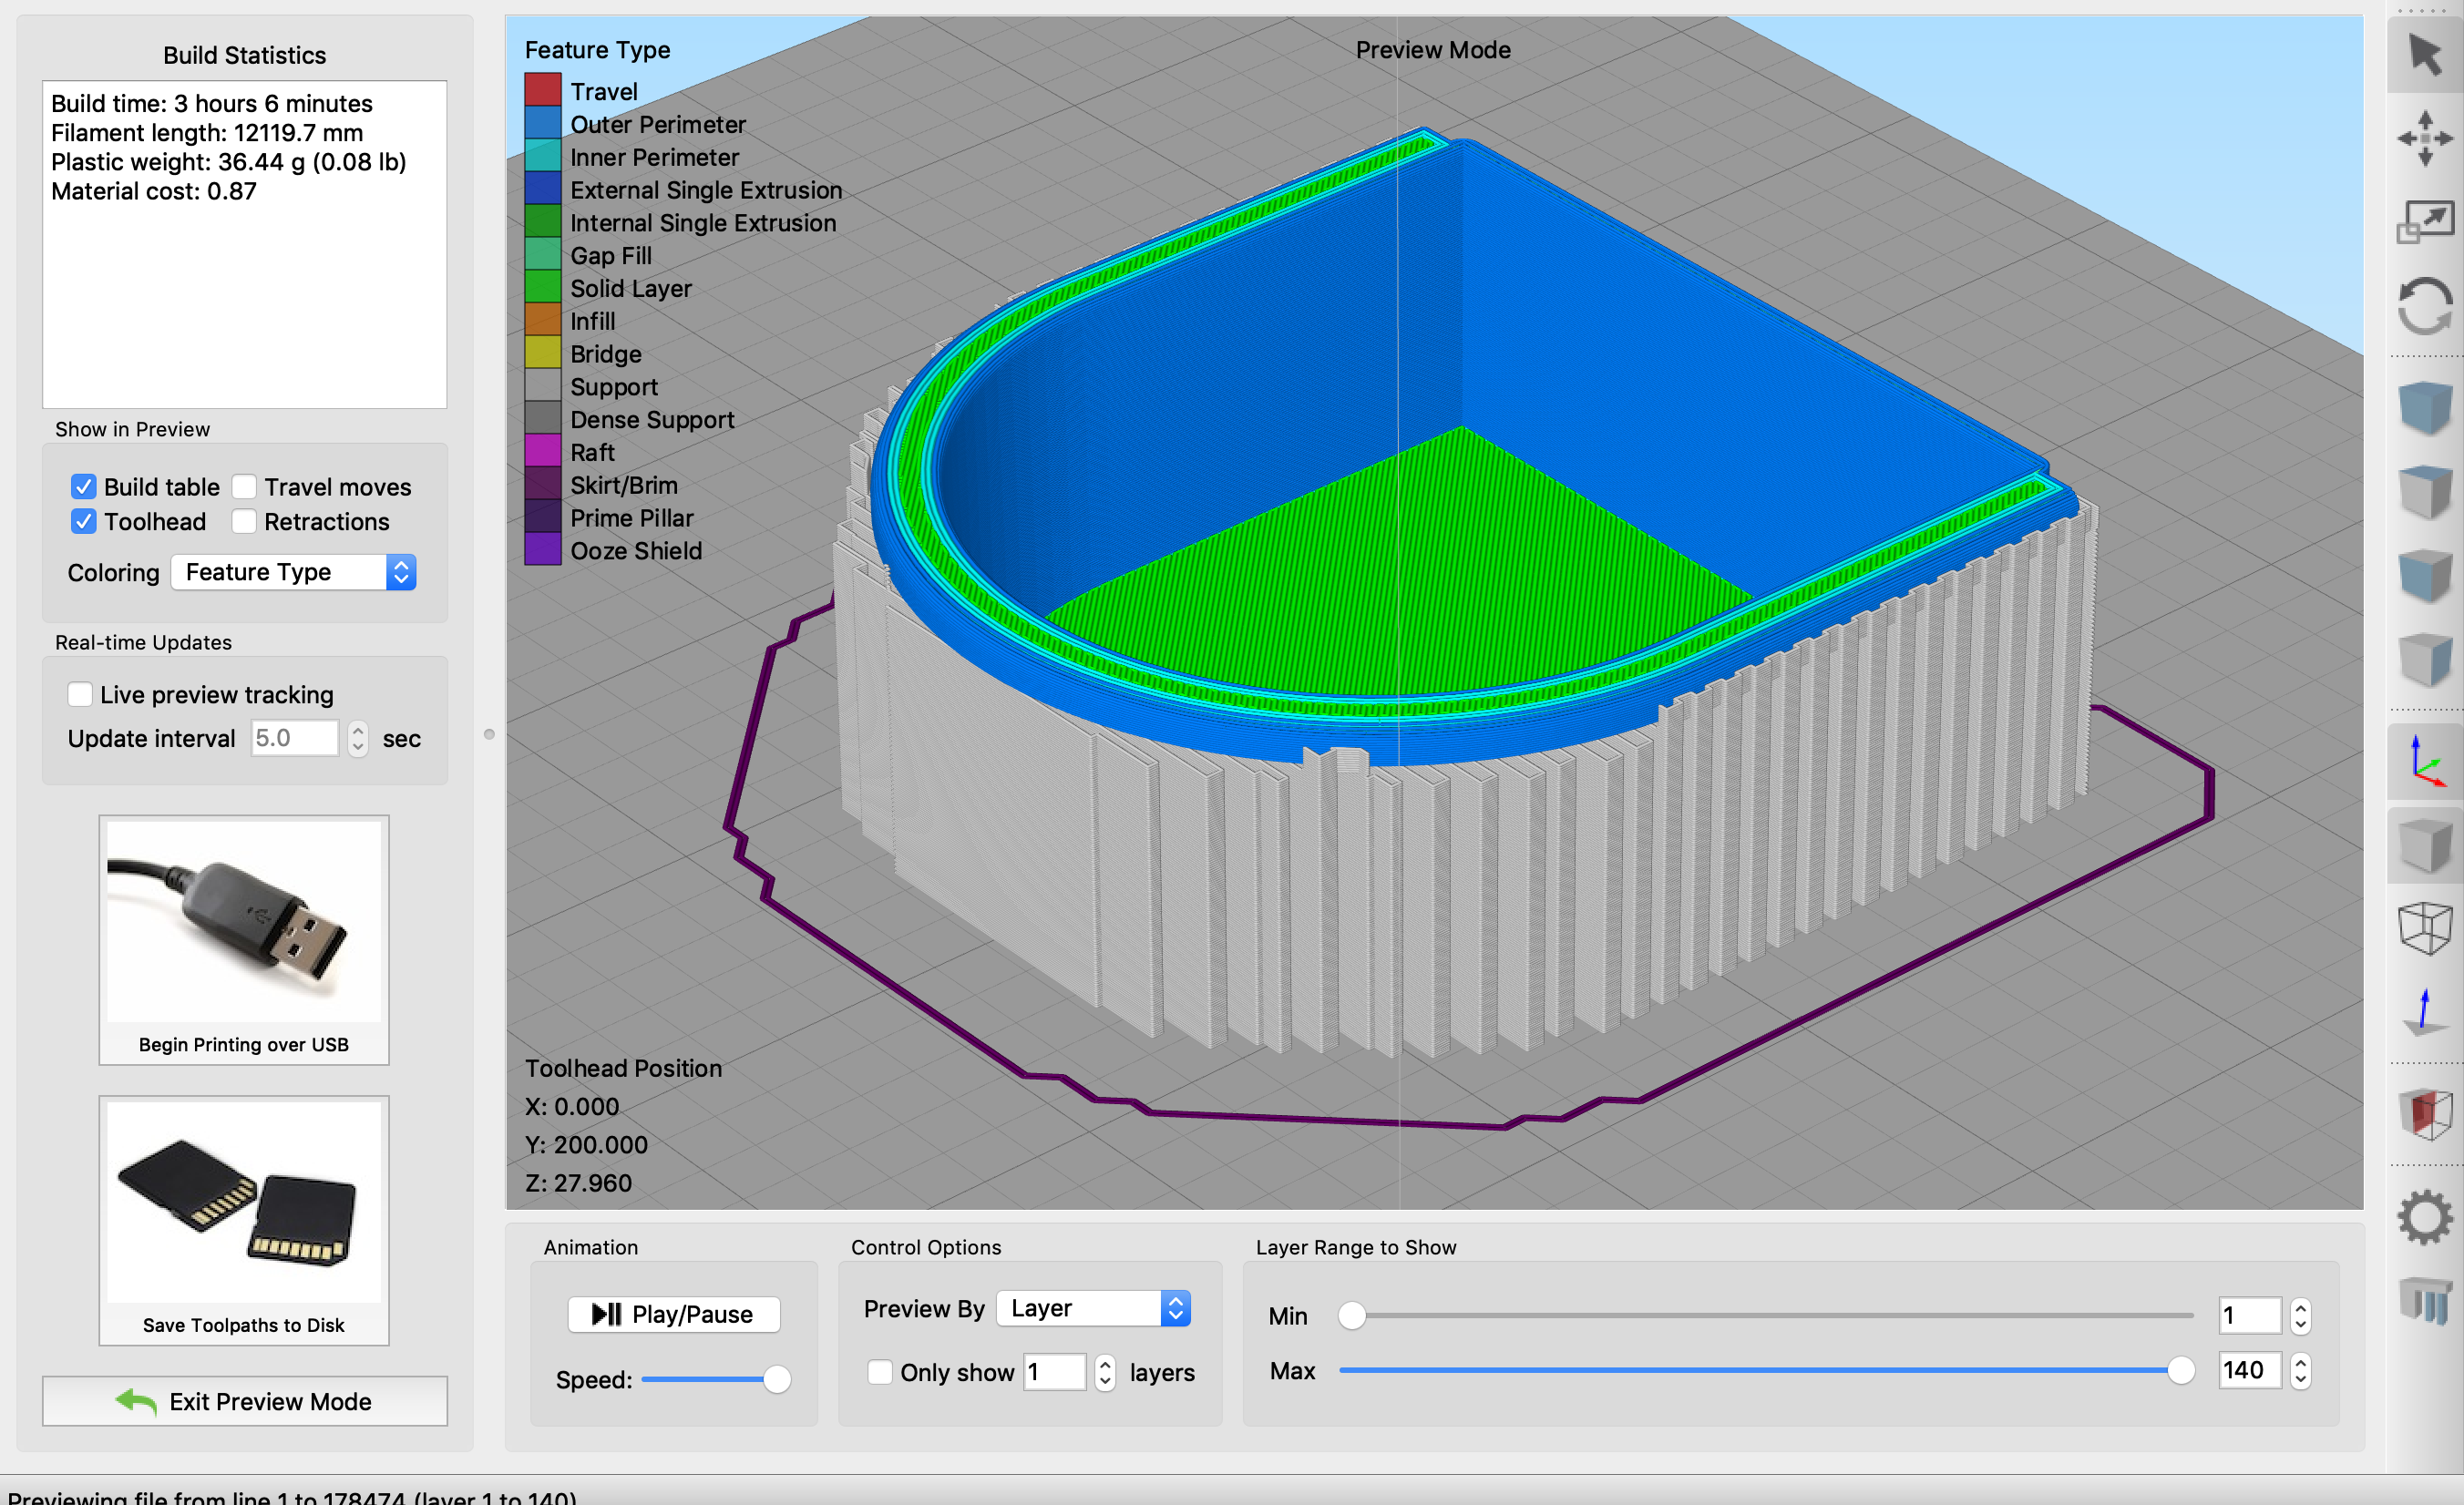Click the Update interval stepper arrows
The height and width of the screenshot is (1505, 2464).
coord(358,738)
